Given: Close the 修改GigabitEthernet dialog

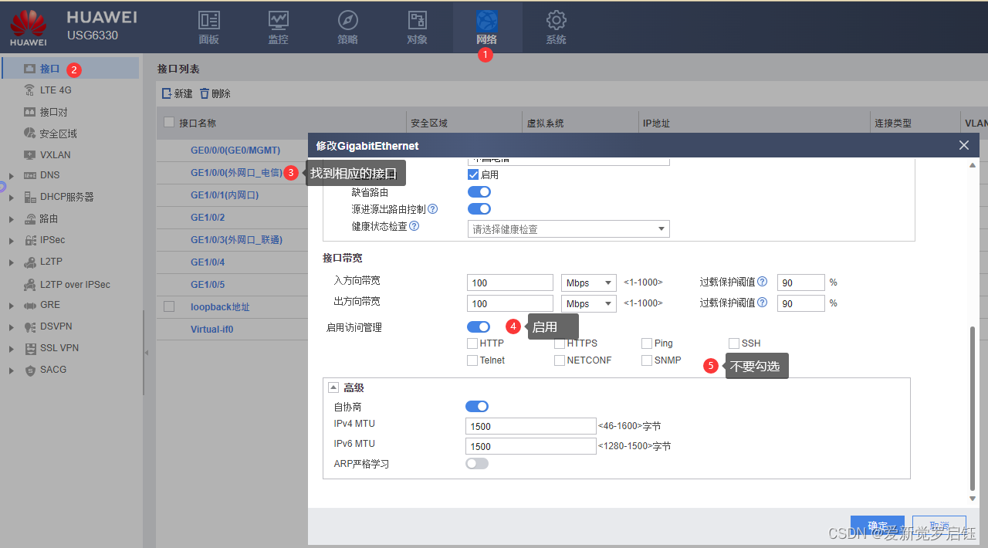Looking at the screenshot, I should pyautogui.click(x=963, y=145).
